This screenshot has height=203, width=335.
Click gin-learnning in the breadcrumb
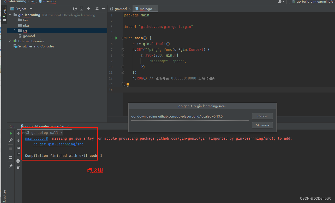15,2
